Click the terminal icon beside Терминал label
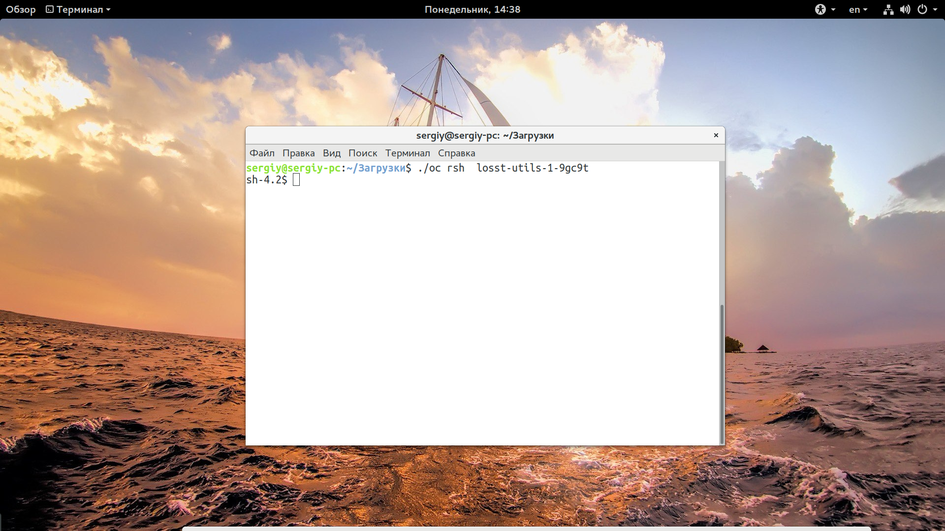 [50, 9]
